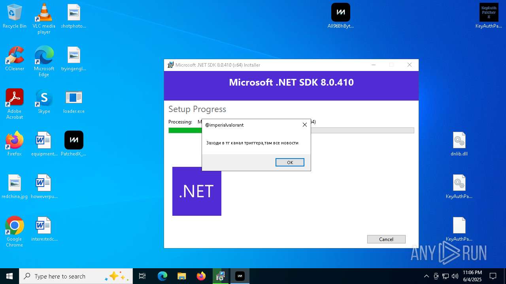
Task: Select the blank KeyAuthPa file icon
Action: (x=459, y=230)
